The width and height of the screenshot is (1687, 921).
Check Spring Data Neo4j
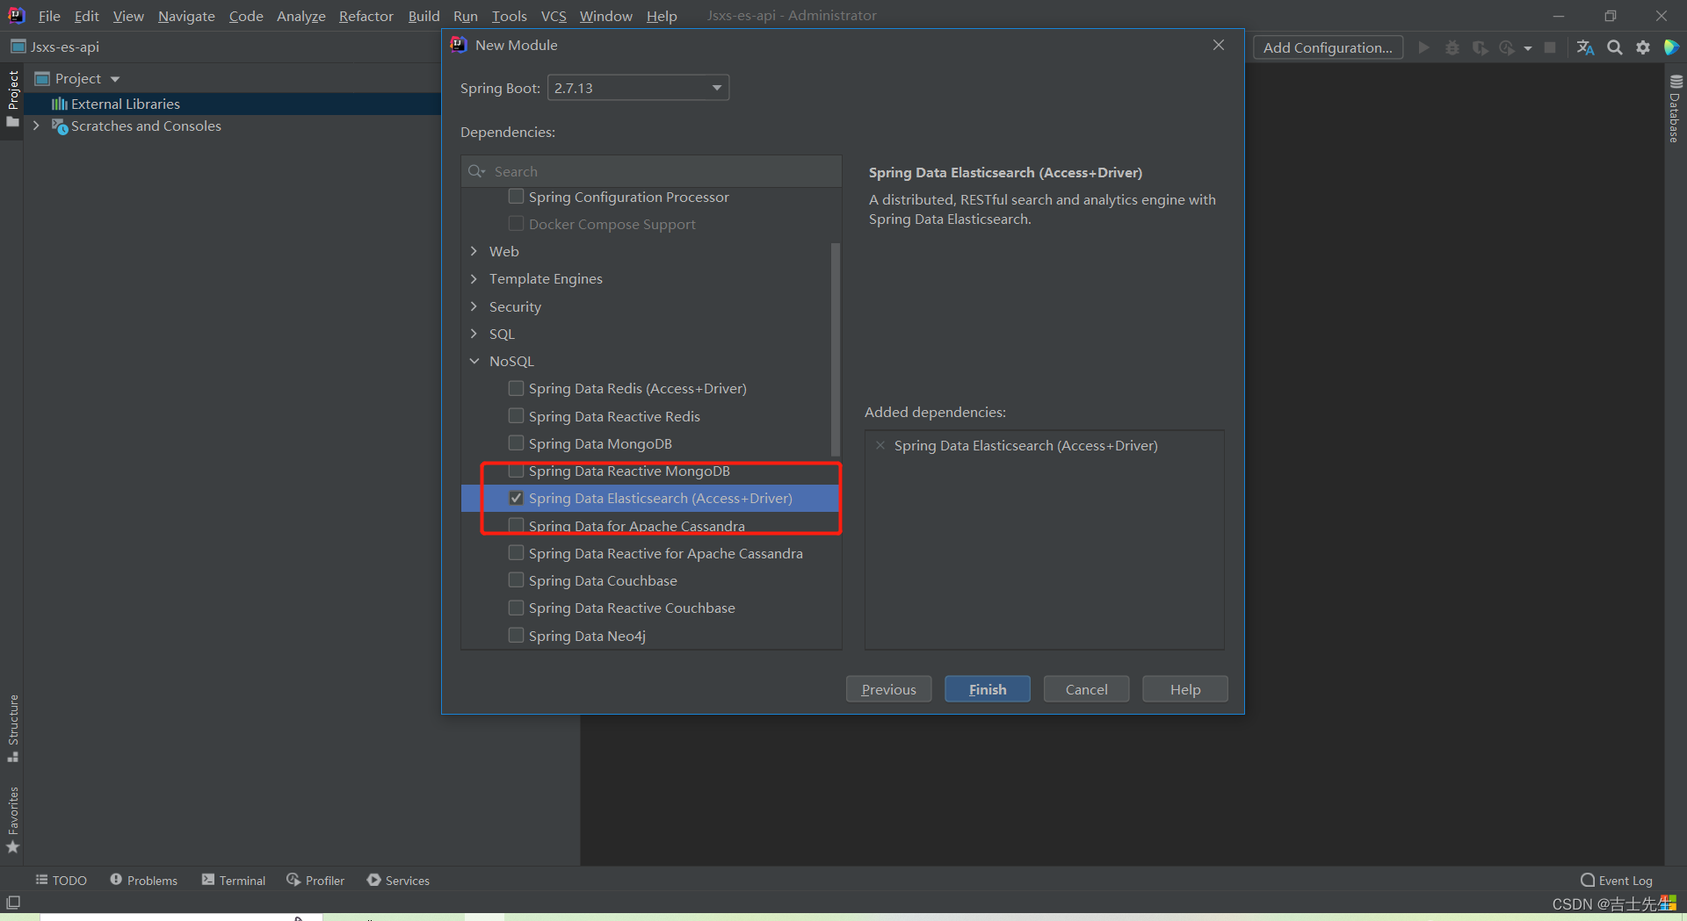pyautogui.click(x=516, y=635)
